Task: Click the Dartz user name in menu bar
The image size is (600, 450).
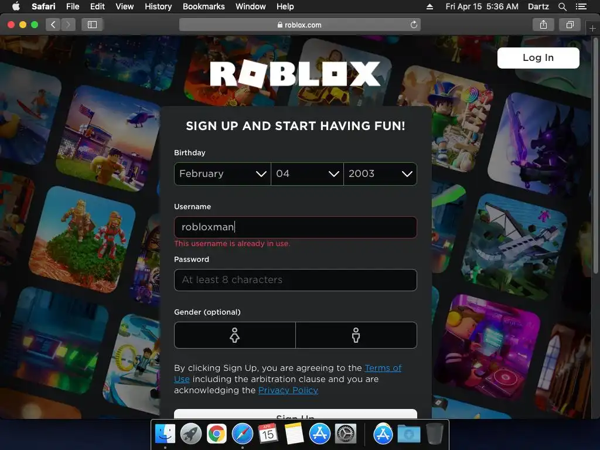Action: (x=538, y=6)
